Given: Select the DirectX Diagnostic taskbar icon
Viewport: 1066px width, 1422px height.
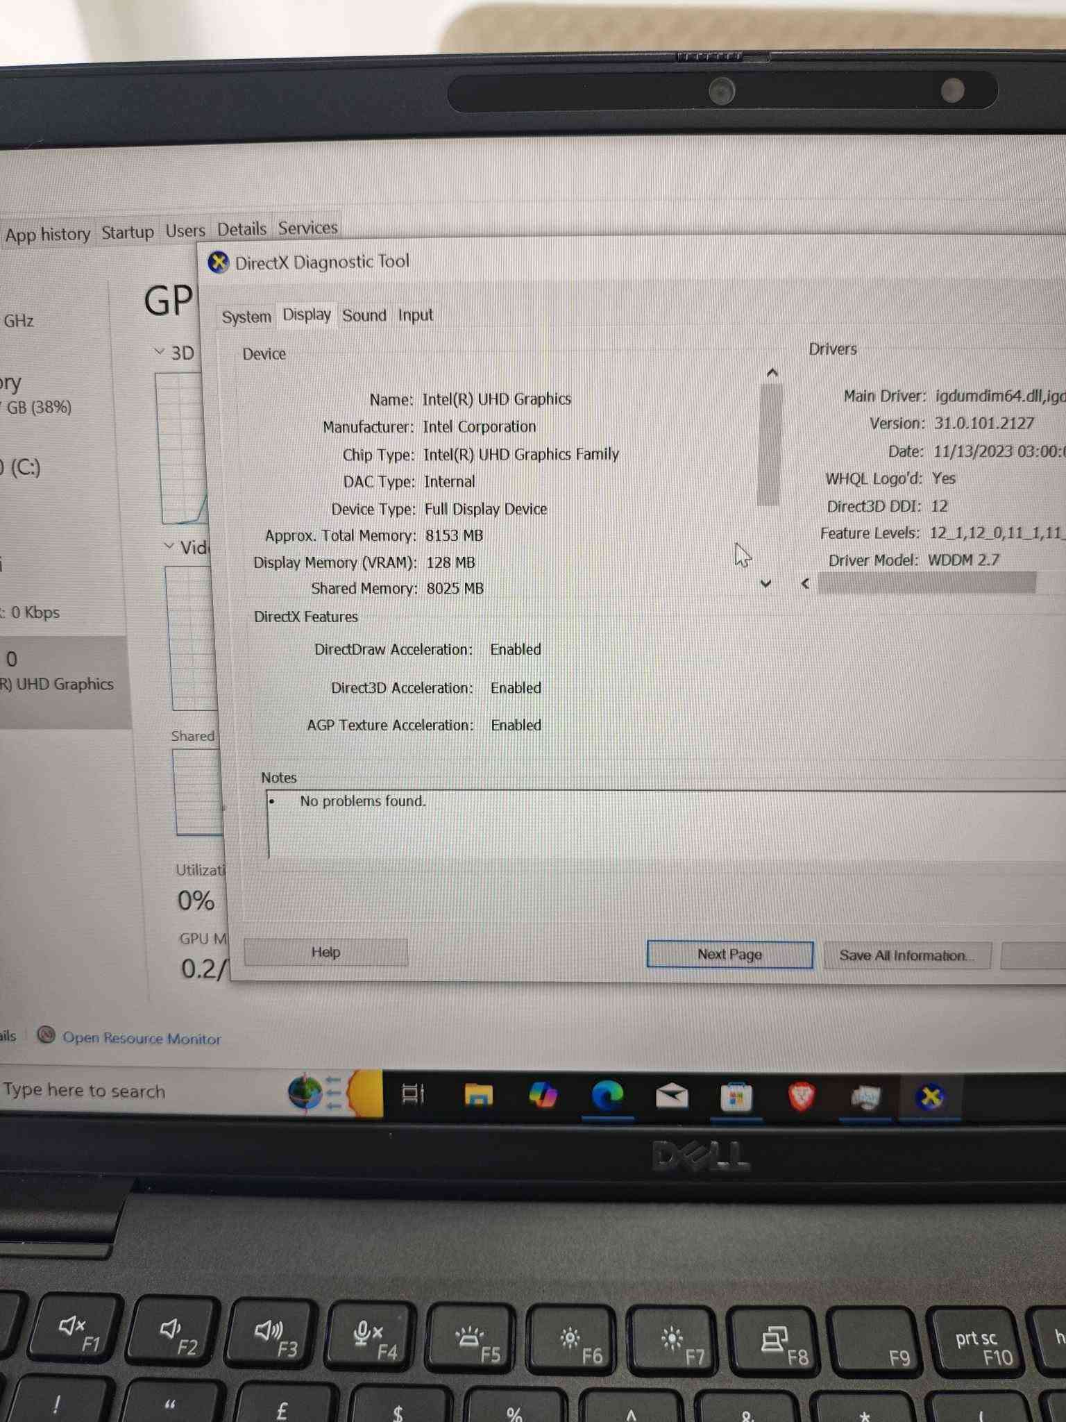Looking at the screenshot, I should pos(930,1097).
